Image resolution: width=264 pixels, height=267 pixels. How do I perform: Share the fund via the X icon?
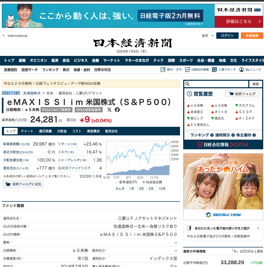tap(110, 110)
